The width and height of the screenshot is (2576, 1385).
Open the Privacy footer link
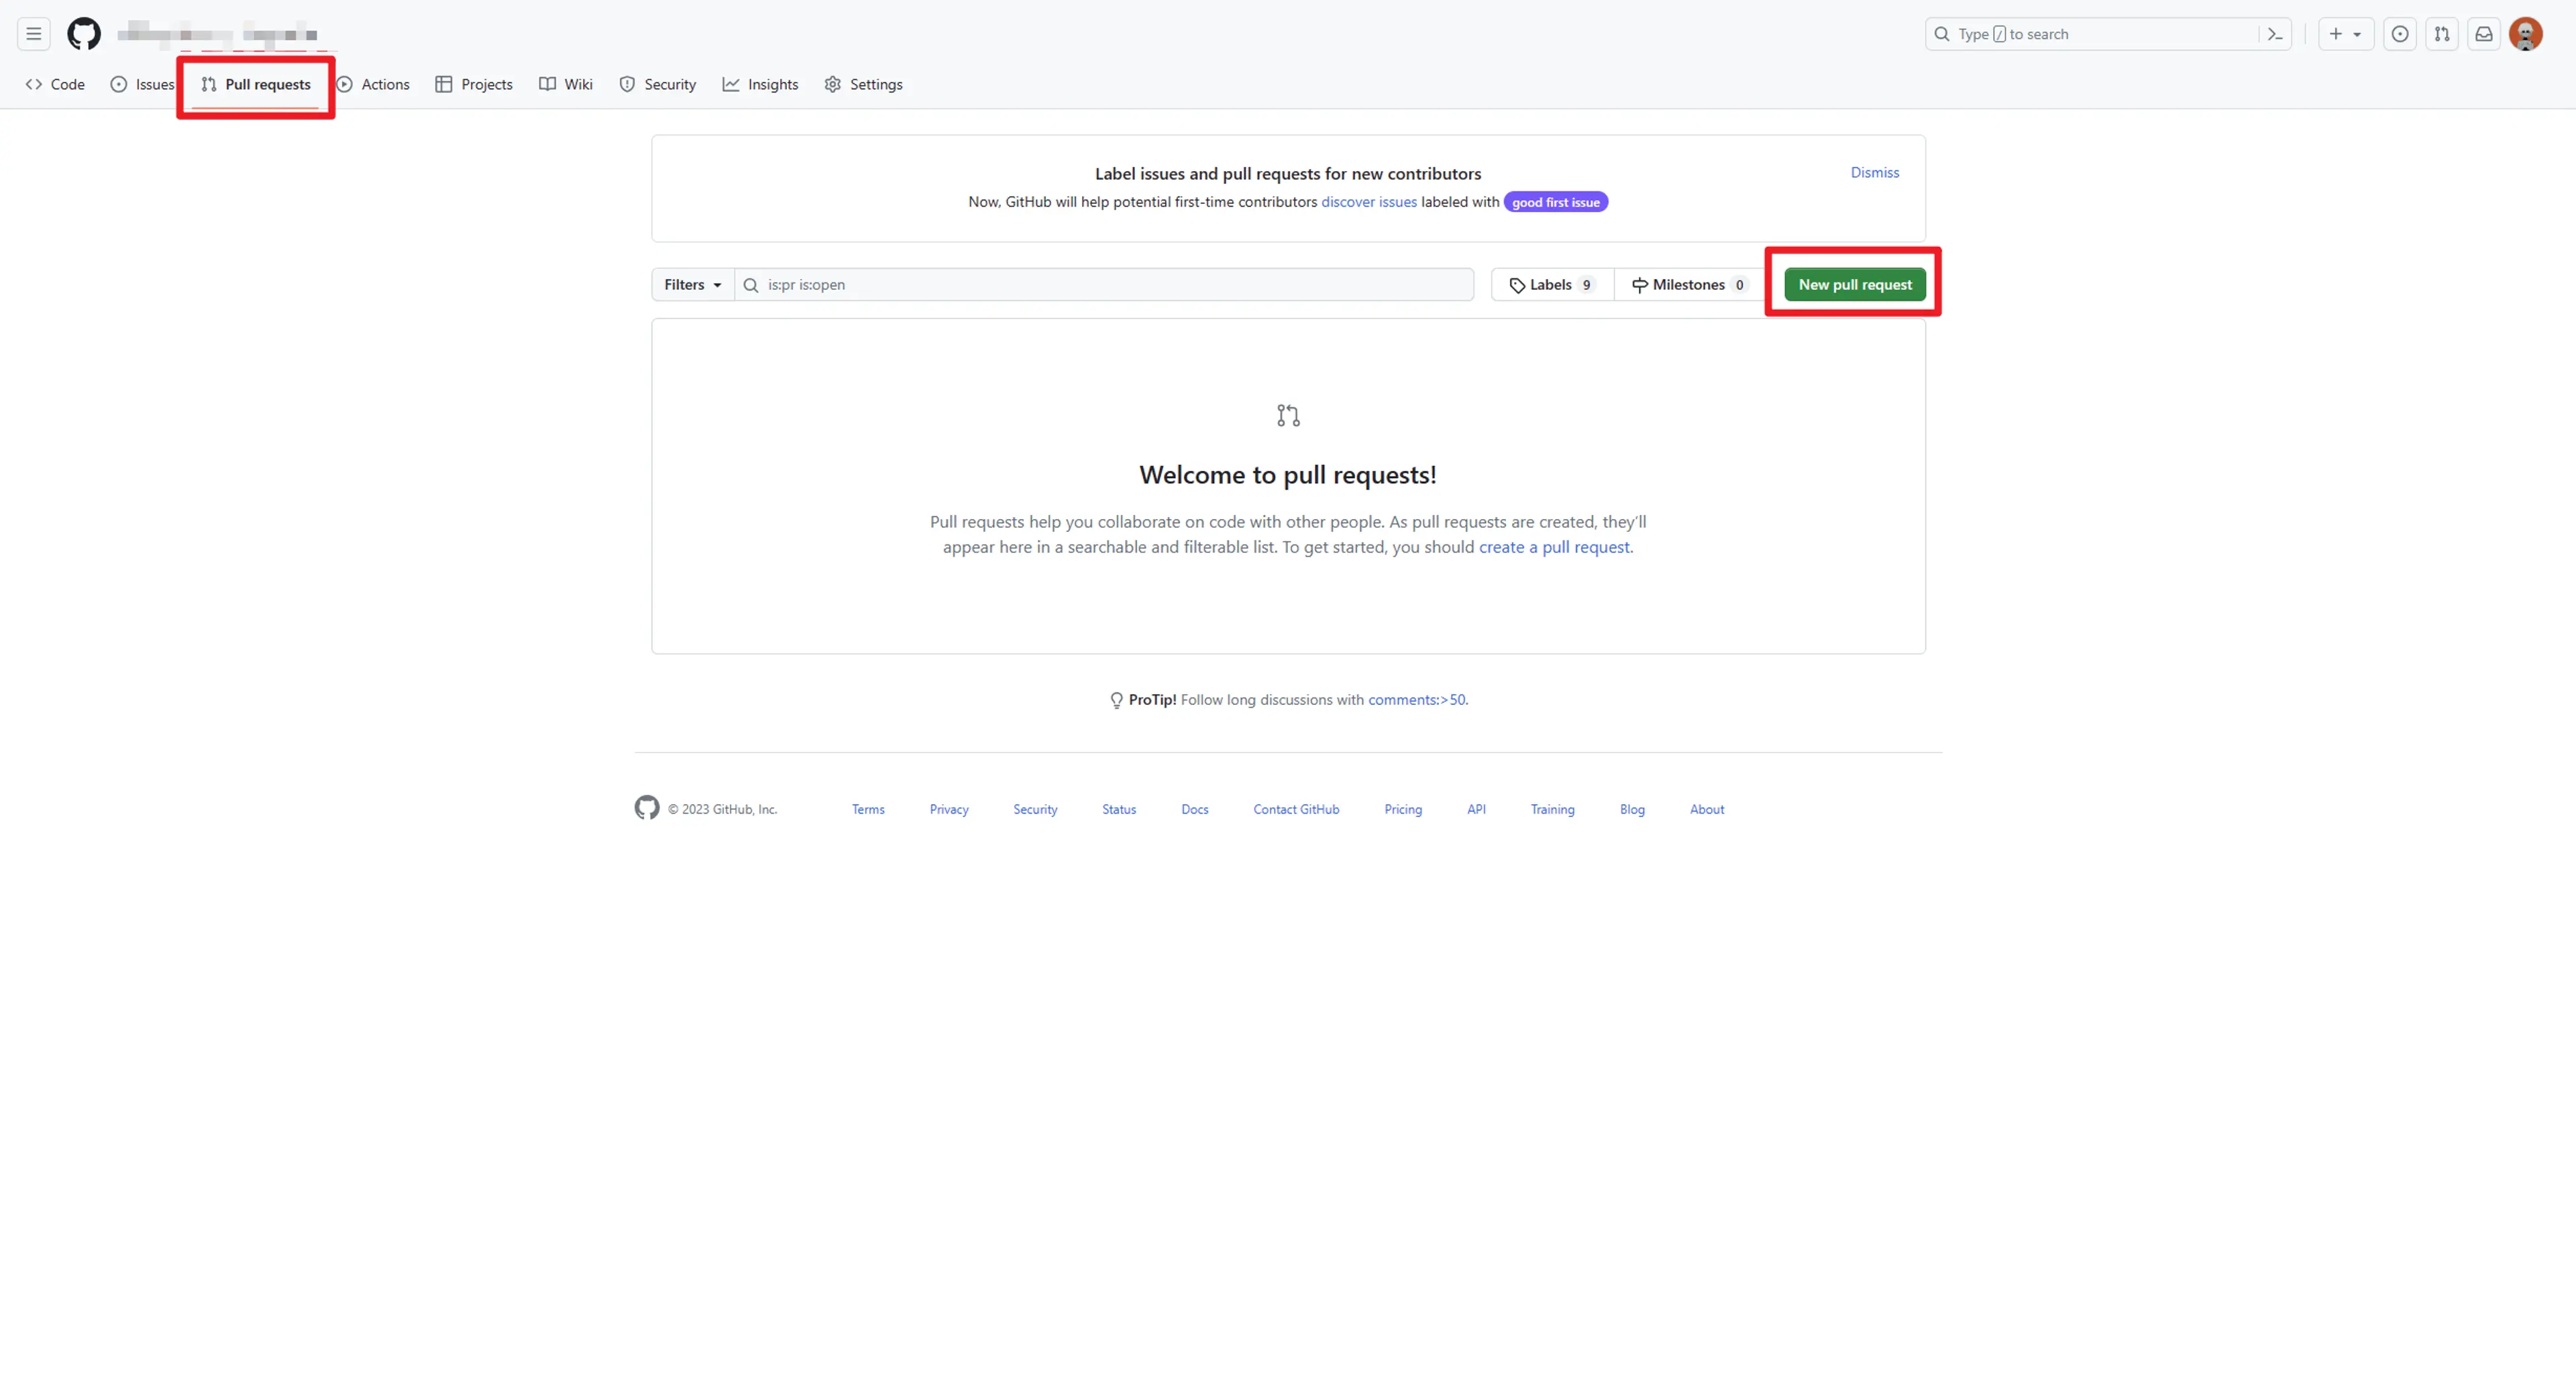(949, 809)
